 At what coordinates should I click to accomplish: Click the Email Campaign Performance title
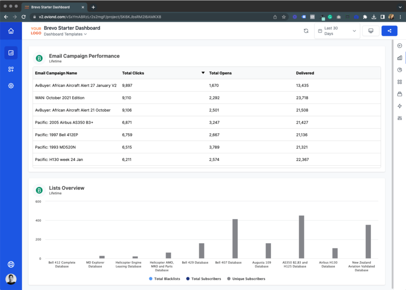click(84, 56)
